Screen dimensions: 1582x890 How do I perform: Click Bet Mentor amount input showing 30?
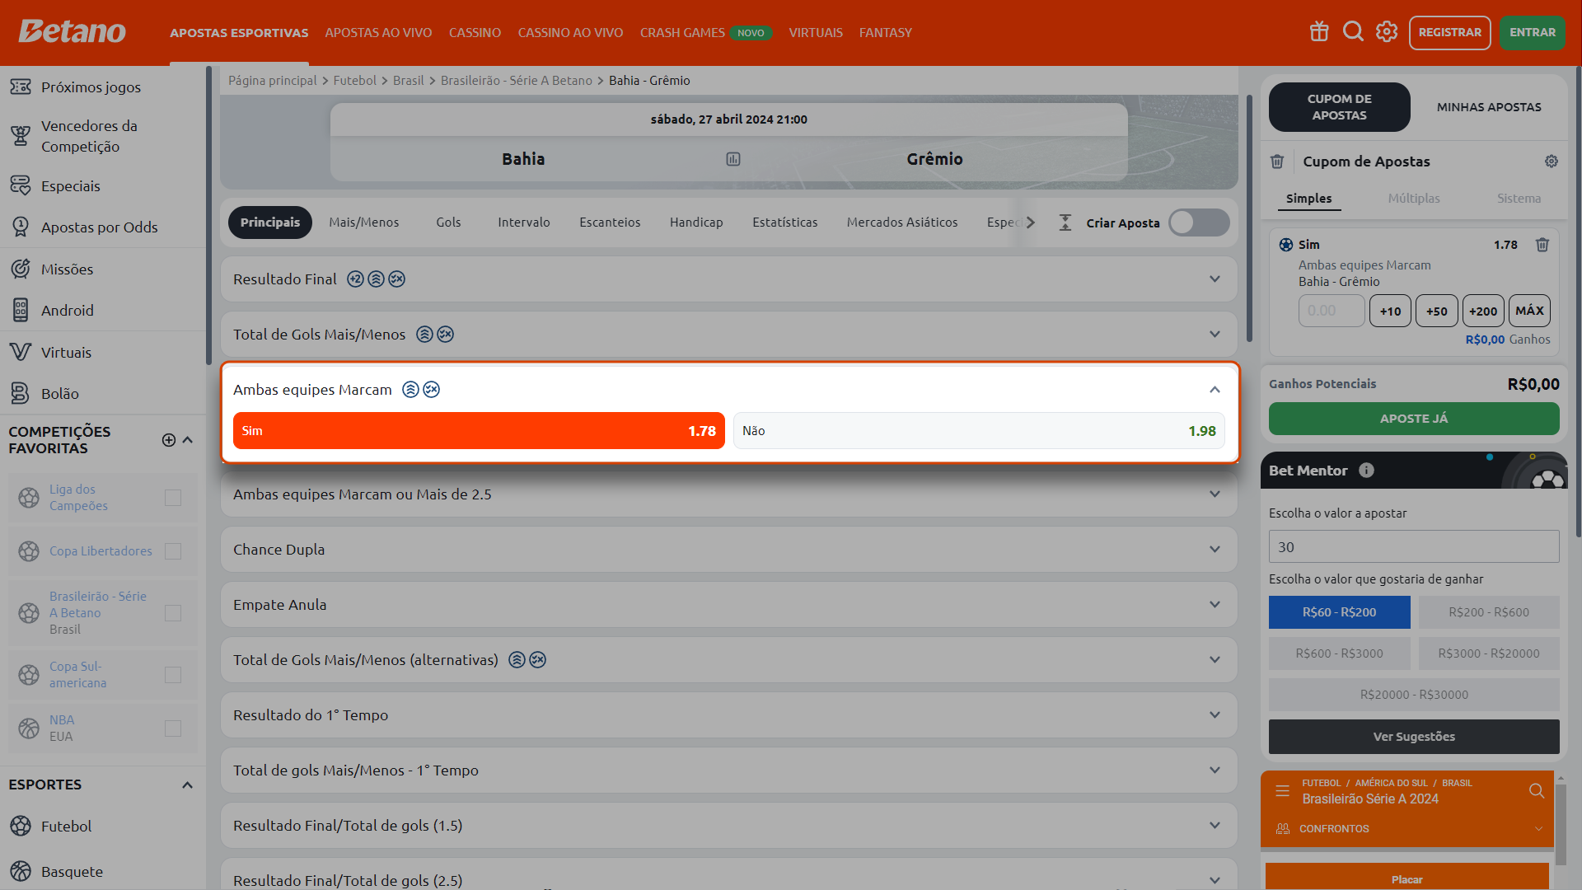[x=1414, y=546]
